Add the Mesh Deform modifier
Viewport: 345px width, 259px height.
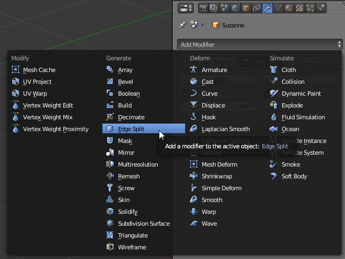pyautogui.click(x=226, y=164)
